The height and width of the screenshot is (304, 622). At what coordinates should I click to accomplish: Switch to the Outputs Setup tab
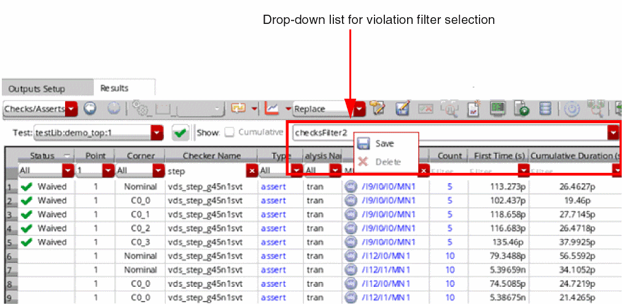point(36,89)
